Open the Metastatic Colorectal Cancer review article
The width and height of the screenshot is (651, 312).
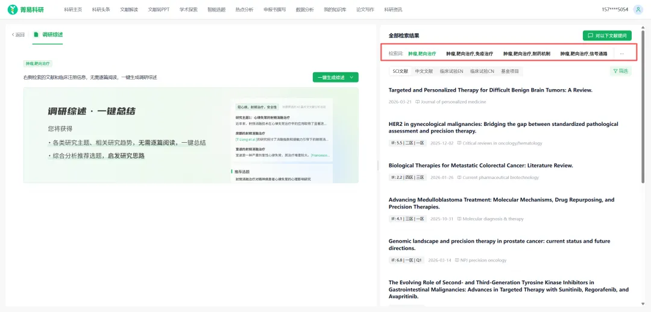point(480,165)
